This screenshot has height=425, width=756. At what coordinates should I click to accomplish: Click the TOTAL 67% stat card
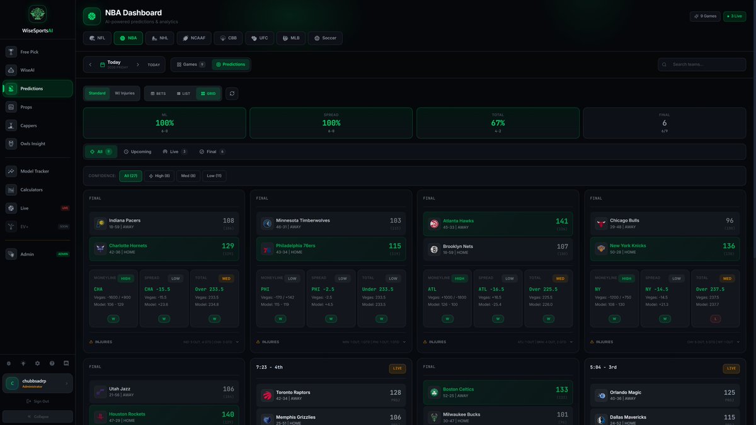pyautogui.click(x=498, y=123)
